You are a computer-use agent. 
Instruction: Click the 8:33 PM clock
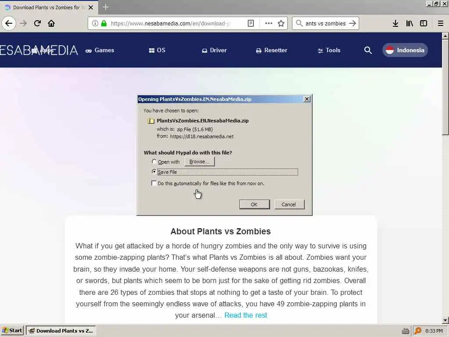[434, 331]
